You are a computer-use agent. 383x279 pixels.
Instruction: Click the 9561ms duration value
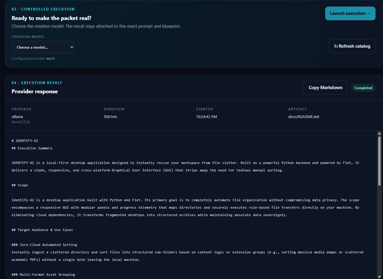(111, 117)
